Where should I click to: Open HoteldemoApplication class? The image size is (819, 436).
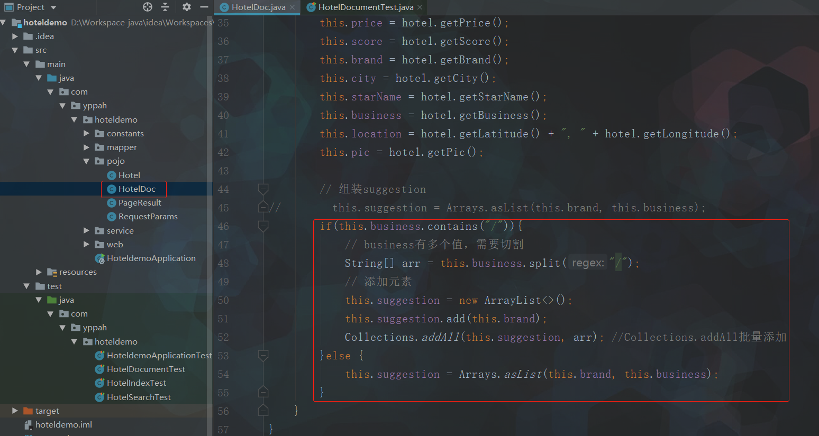(151, 258)
